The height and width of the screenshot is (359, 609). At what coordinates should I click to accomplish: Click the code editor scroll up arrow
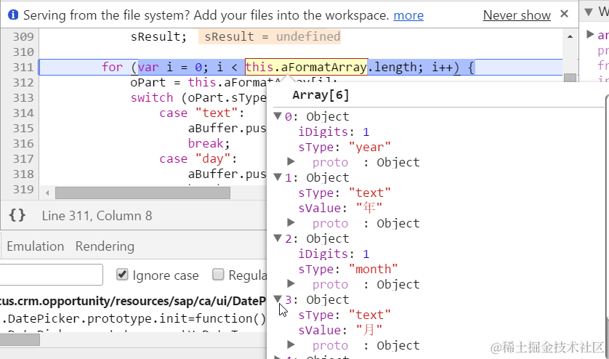pyautogui.click(x=570, y=36)
